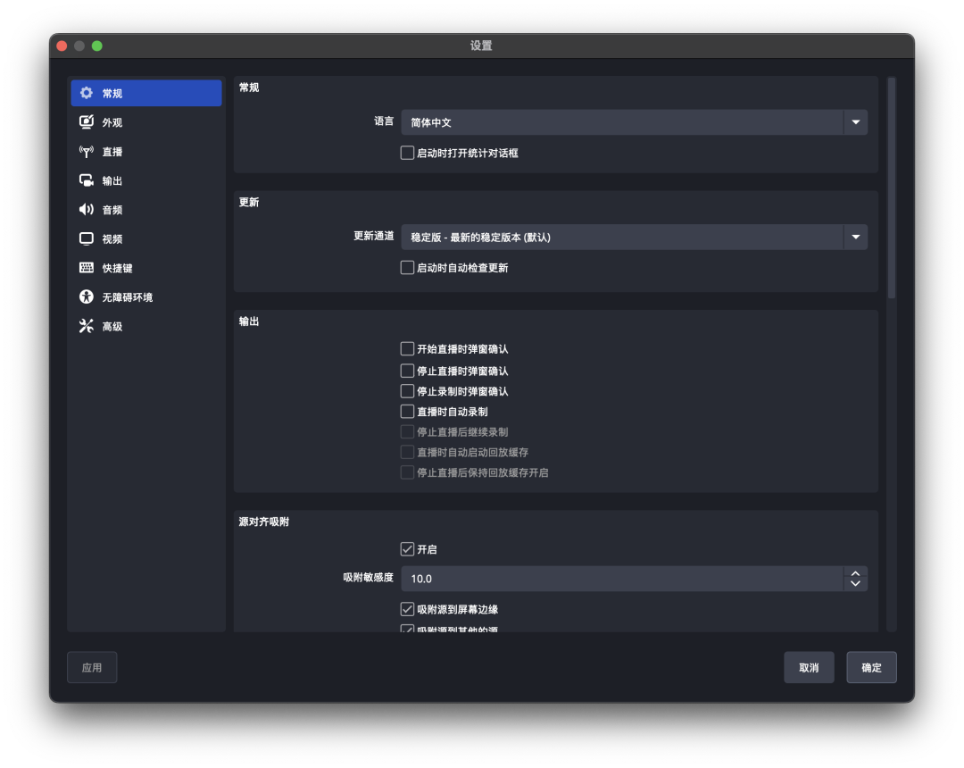The image size is (964, 768).
Task: Disable the 开启 source snapping checkbox
Action: [407, 549]
